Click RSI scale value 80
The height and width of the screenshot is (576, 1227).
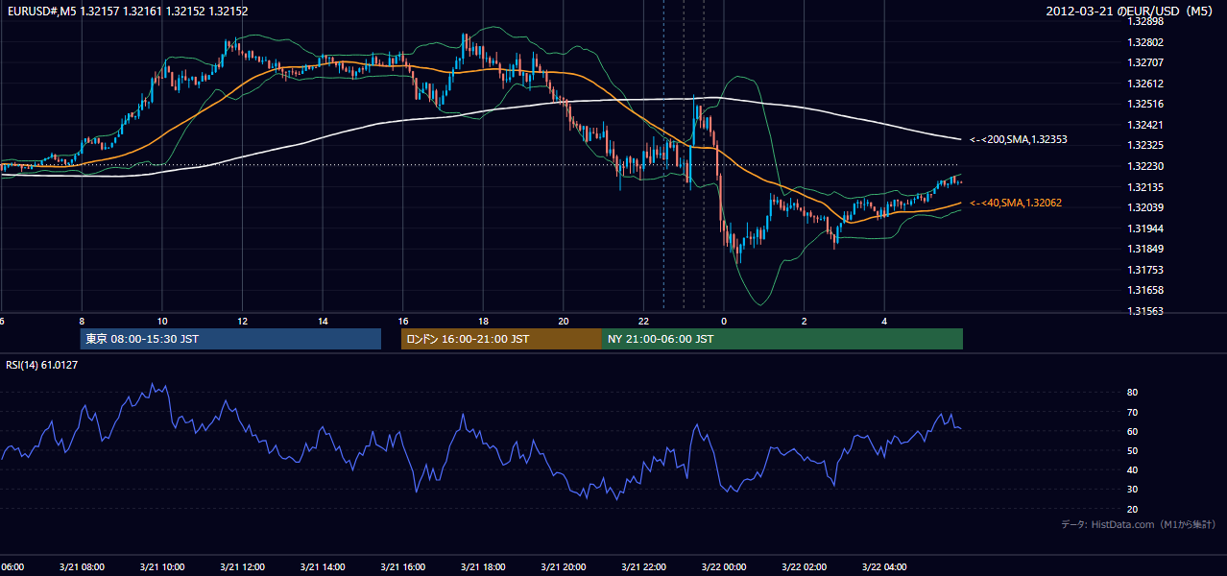1132,393
